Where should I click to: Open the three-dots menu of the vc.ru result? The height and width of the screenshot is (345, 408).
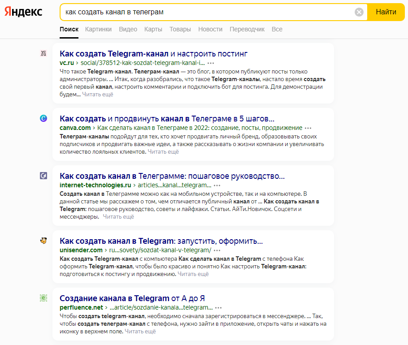click(x=211, y=63)
